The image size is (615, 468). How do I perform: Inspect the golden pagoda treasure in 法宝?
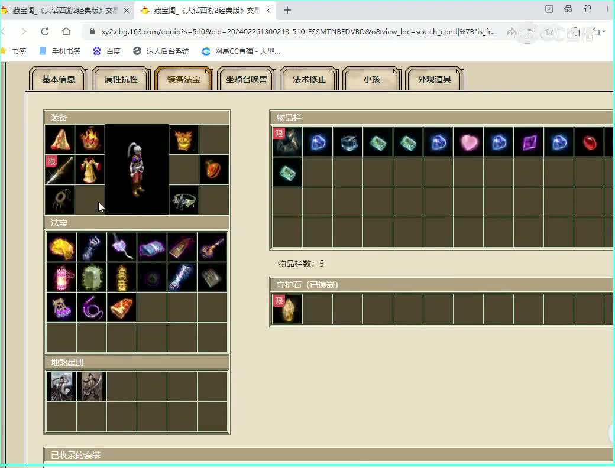tap(122, 277)
